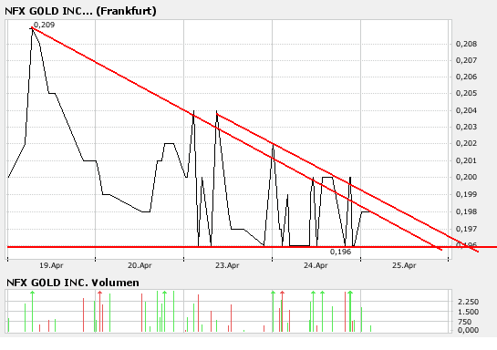The width and height of the screenshot is (497, 350).
Task: Click the 0,198 price axis label
Action: pos(466,211)
